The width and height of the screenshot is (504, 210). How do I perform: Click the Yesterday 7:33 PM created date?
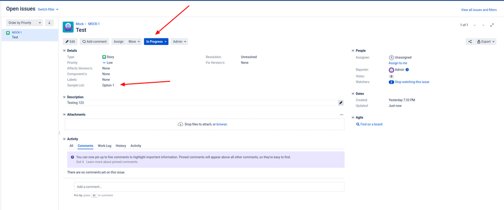402,100
